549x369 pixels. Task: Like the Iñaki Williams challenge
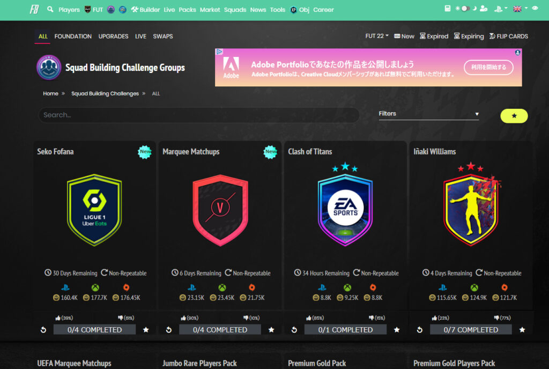pyautogui.click(x=441, y=318)
